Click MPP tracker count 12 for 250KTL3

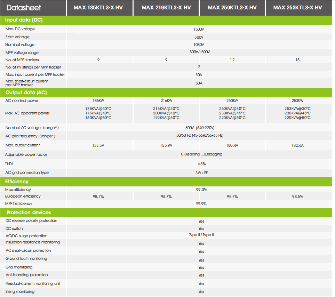[x=232, y=60]
